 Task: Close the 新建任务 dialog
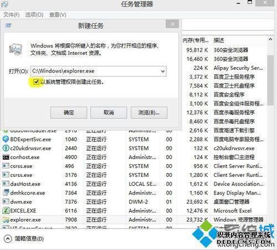tap(172, 24)
